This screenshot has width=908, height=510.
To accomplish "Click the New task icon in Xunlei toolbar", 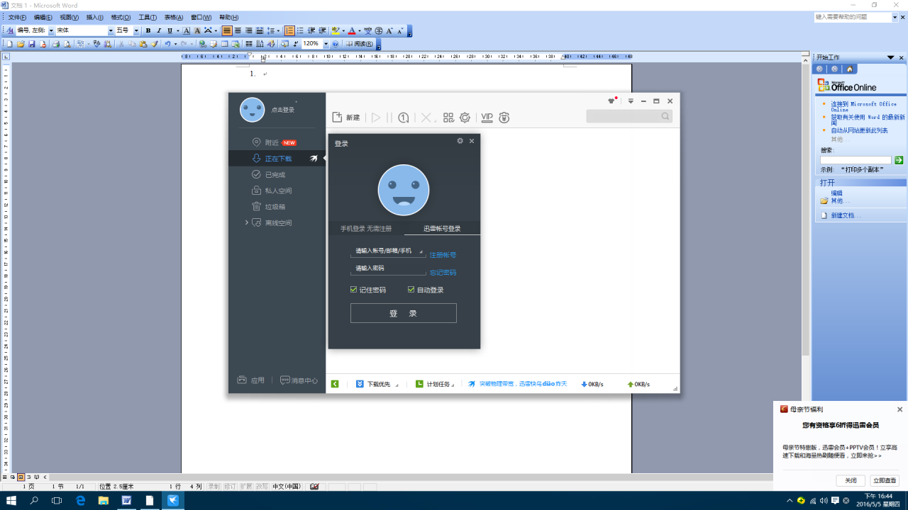I will tap(345, 118).
